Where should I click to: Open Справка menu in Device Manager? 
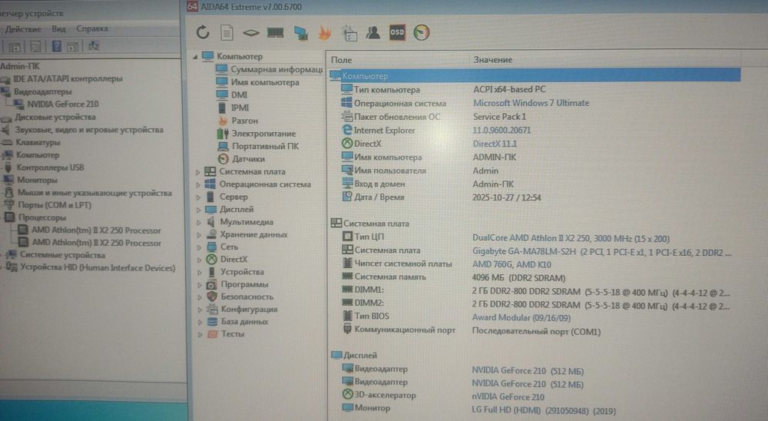click(x=91, y=28)
